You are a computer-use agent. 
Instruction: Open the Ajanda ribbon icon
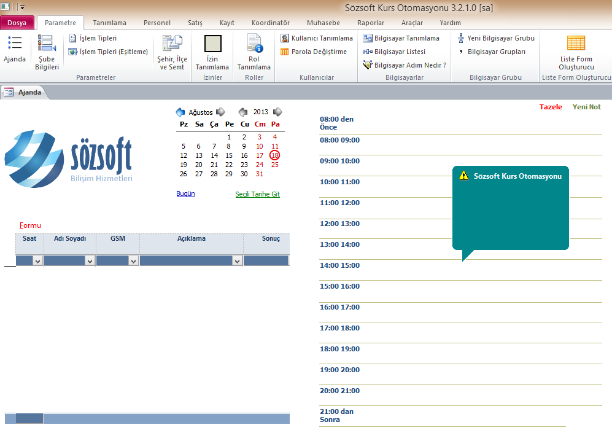tap(15, 49)
